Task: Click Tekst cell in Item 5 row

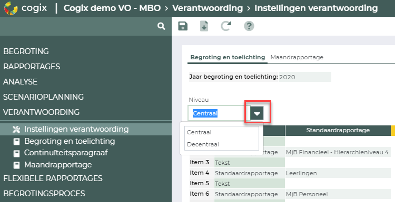Action: point(250,184)
